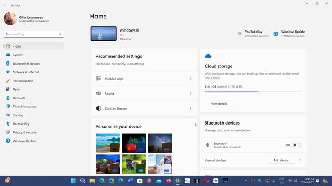Click the Windows Update icon in sidebar
Viewport: 332px width, 186px height.
coord(8,141)
